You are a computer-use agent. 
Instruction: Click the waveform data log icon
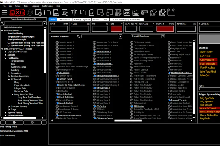click(136, 13)
